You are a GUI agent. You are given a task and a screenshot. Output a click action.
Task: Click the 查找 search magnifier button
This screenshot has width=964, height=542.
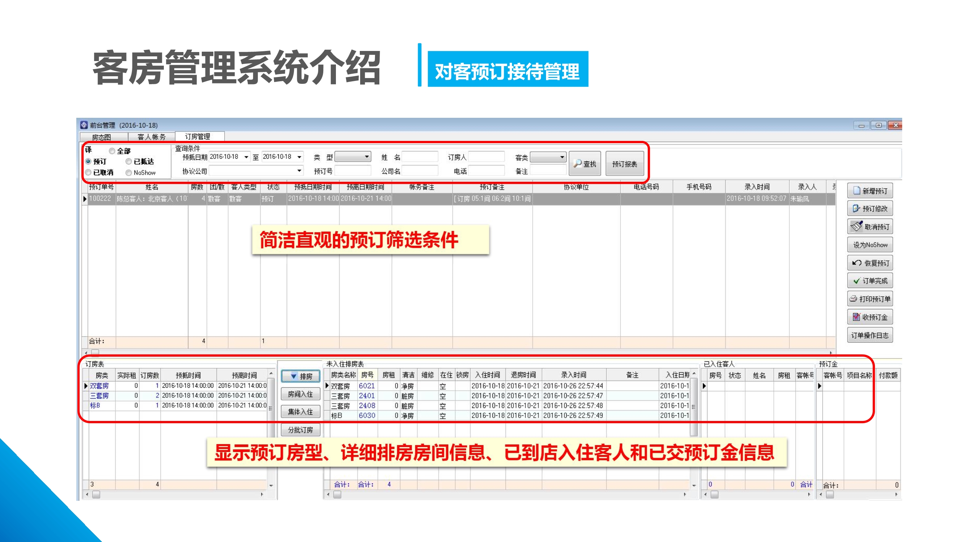(584, 164)
